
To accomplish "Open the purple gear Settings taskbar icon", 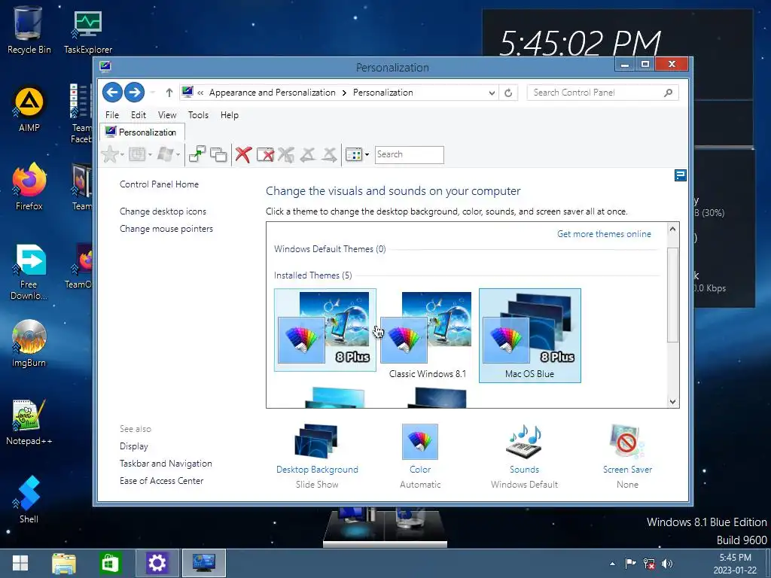I will (157, 563).
